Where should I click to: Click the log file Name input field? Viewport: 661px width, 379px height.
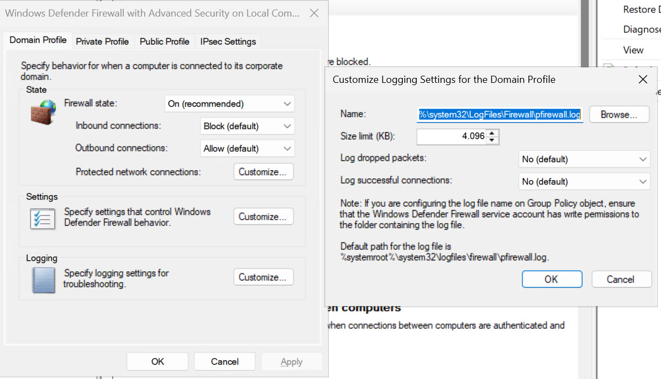pyautogui.click(x=500, y=114)
